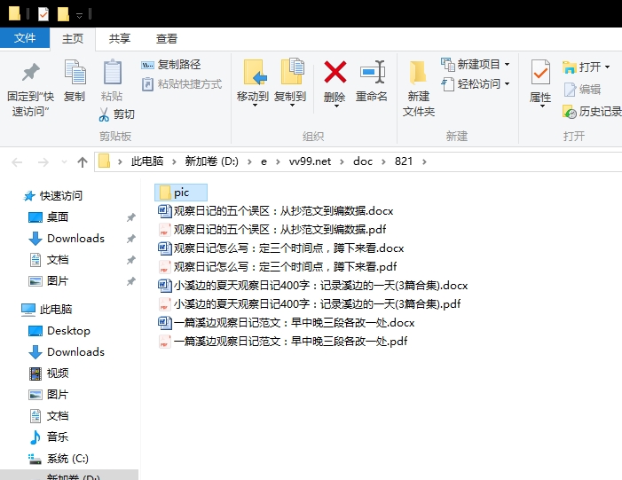Viewport: 622px width, 480px height.
Task: Click Up one level arrow
Action: [x=83, y=161]
